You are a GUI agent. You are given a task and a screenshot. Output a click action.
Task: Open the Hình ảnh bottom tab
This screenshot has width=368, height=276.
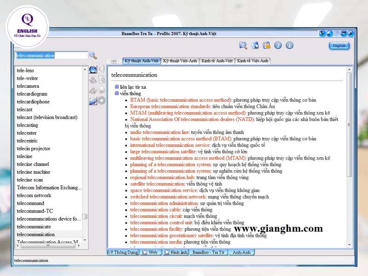click(176, 252)
